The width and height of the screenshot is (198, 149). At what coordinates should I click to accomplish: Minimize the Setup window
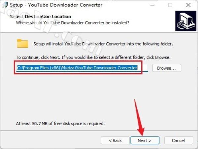click(152, 5)
